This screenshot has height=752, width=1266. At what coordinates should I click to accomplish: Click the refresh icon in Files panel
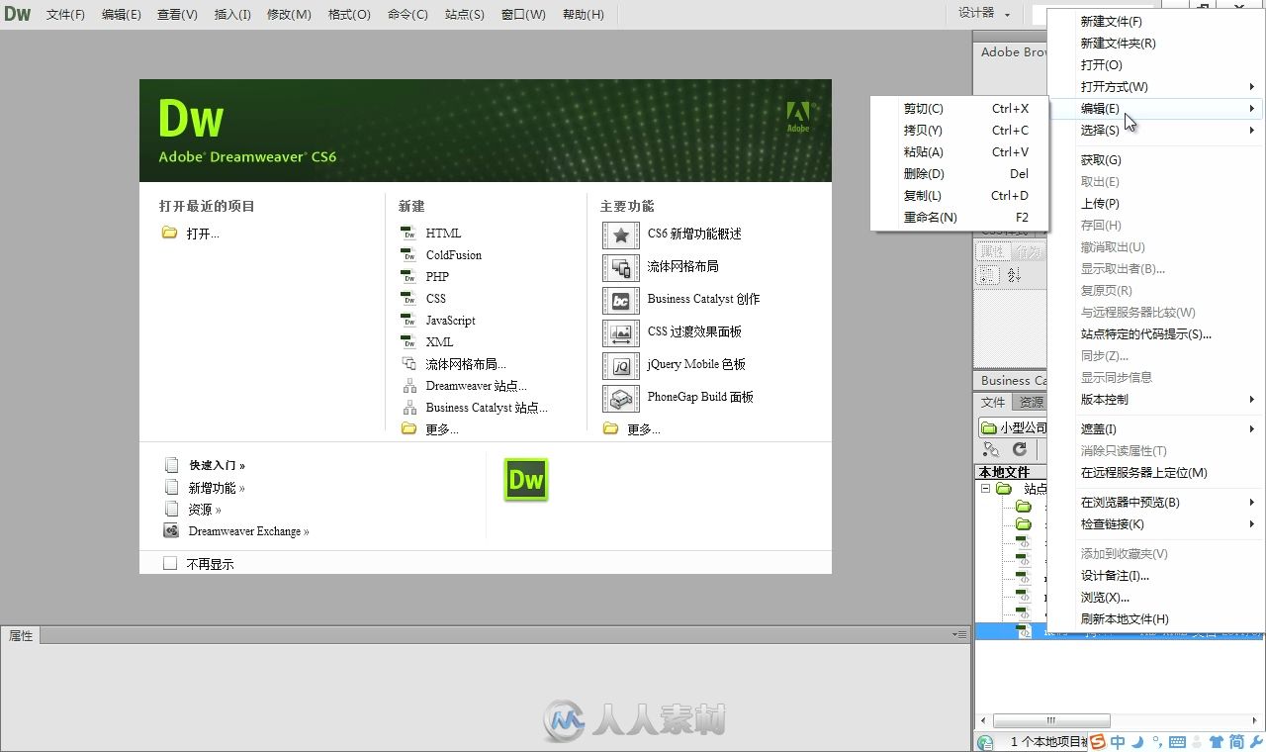pyautogui.click(x=1019, y=449)
